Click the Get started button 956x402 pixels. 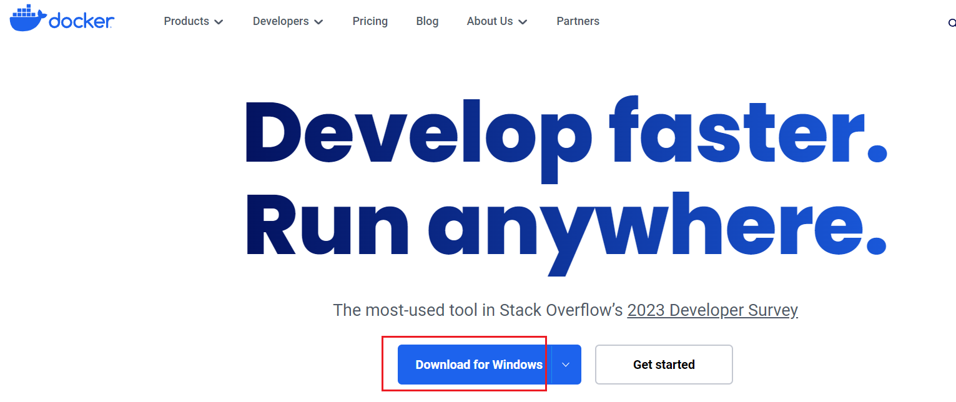click(x=664, y=365)
